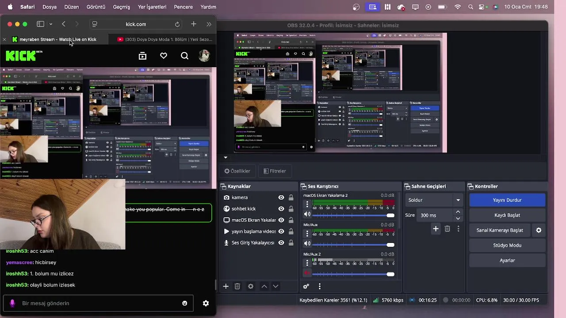Open Özellikler for selected source

click(x=237, y=171)
